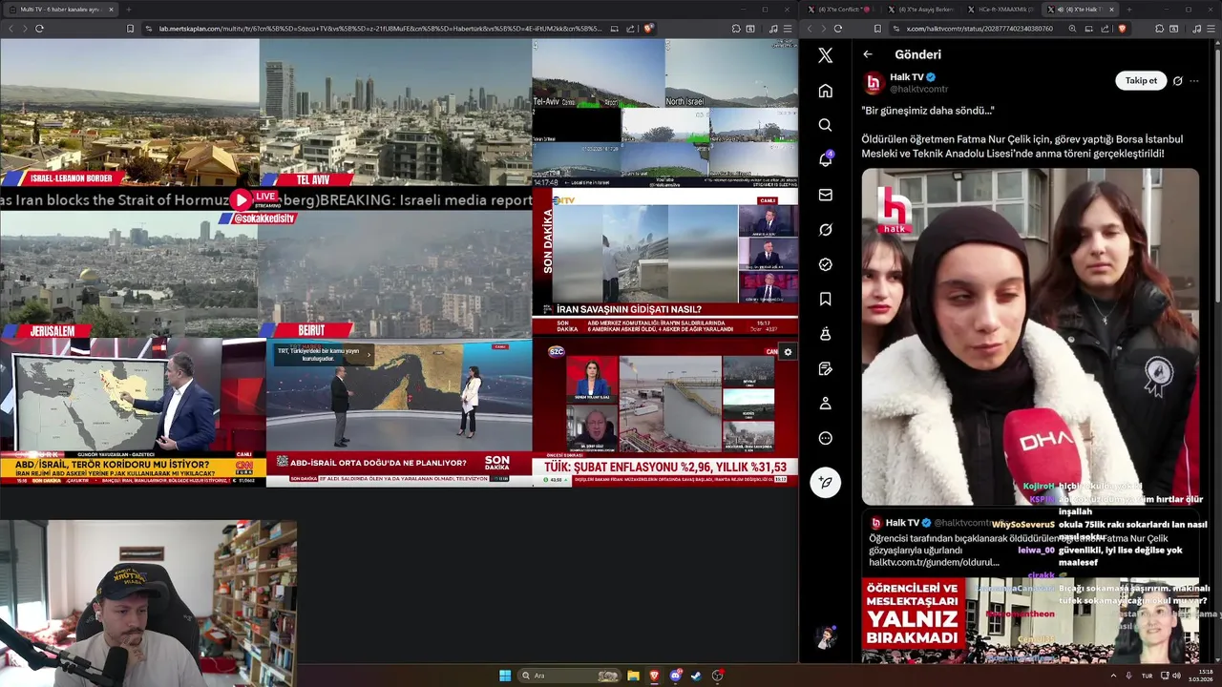Viewport: 1222px width, 687px height.
Task: Open X Profile person icon
Action: 825,404
